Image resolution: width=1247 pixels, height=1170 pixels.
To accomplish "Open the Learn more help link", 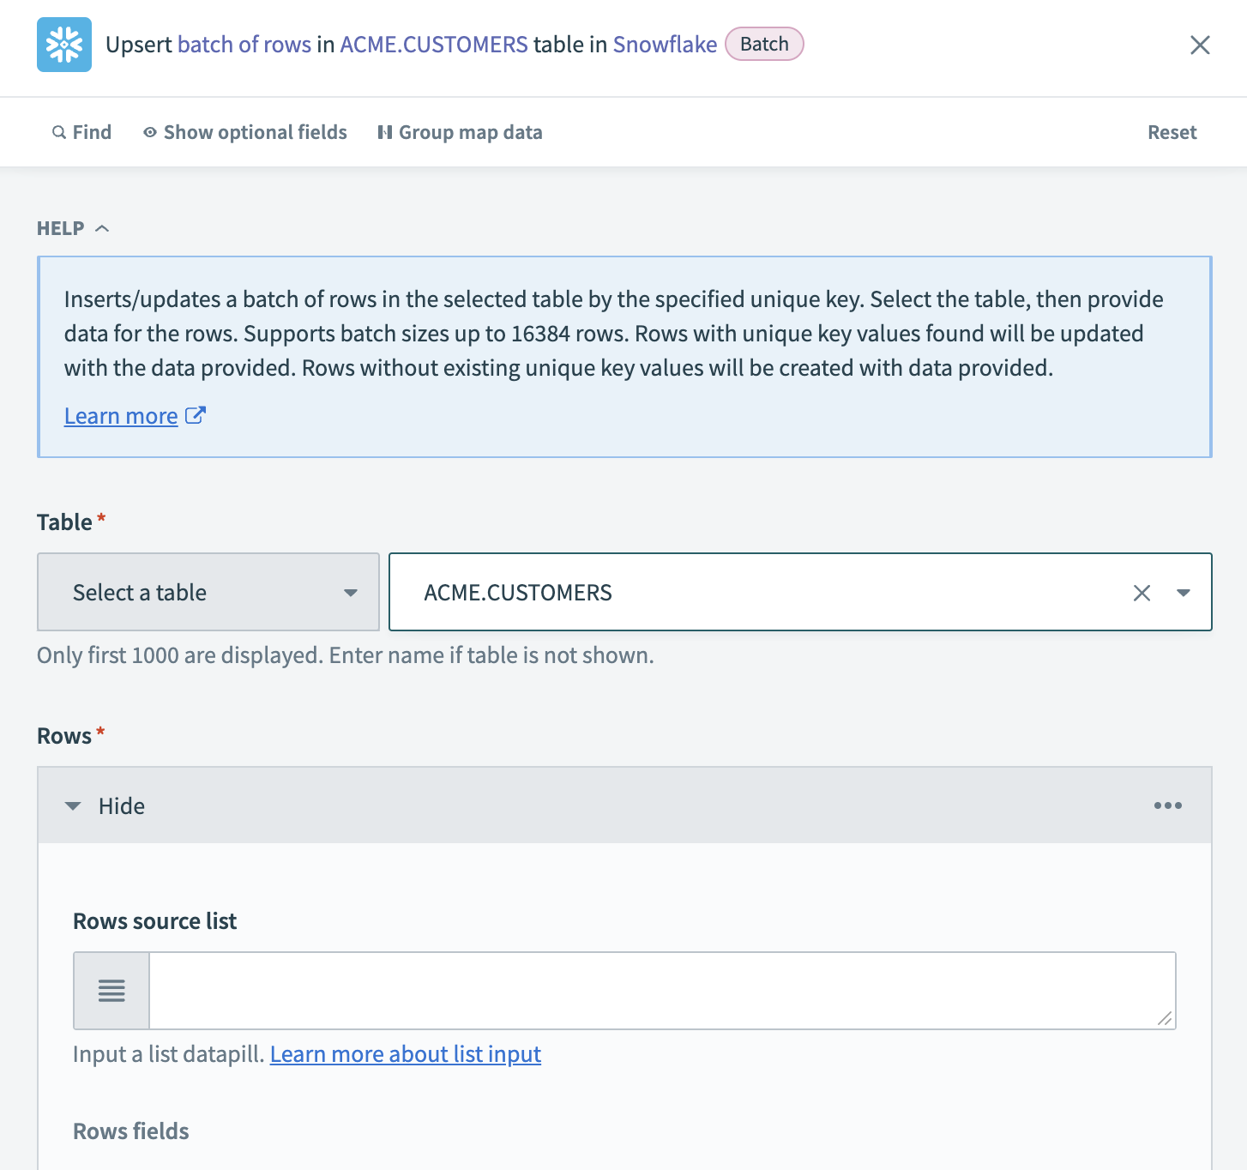I will (x=121, y=416).
